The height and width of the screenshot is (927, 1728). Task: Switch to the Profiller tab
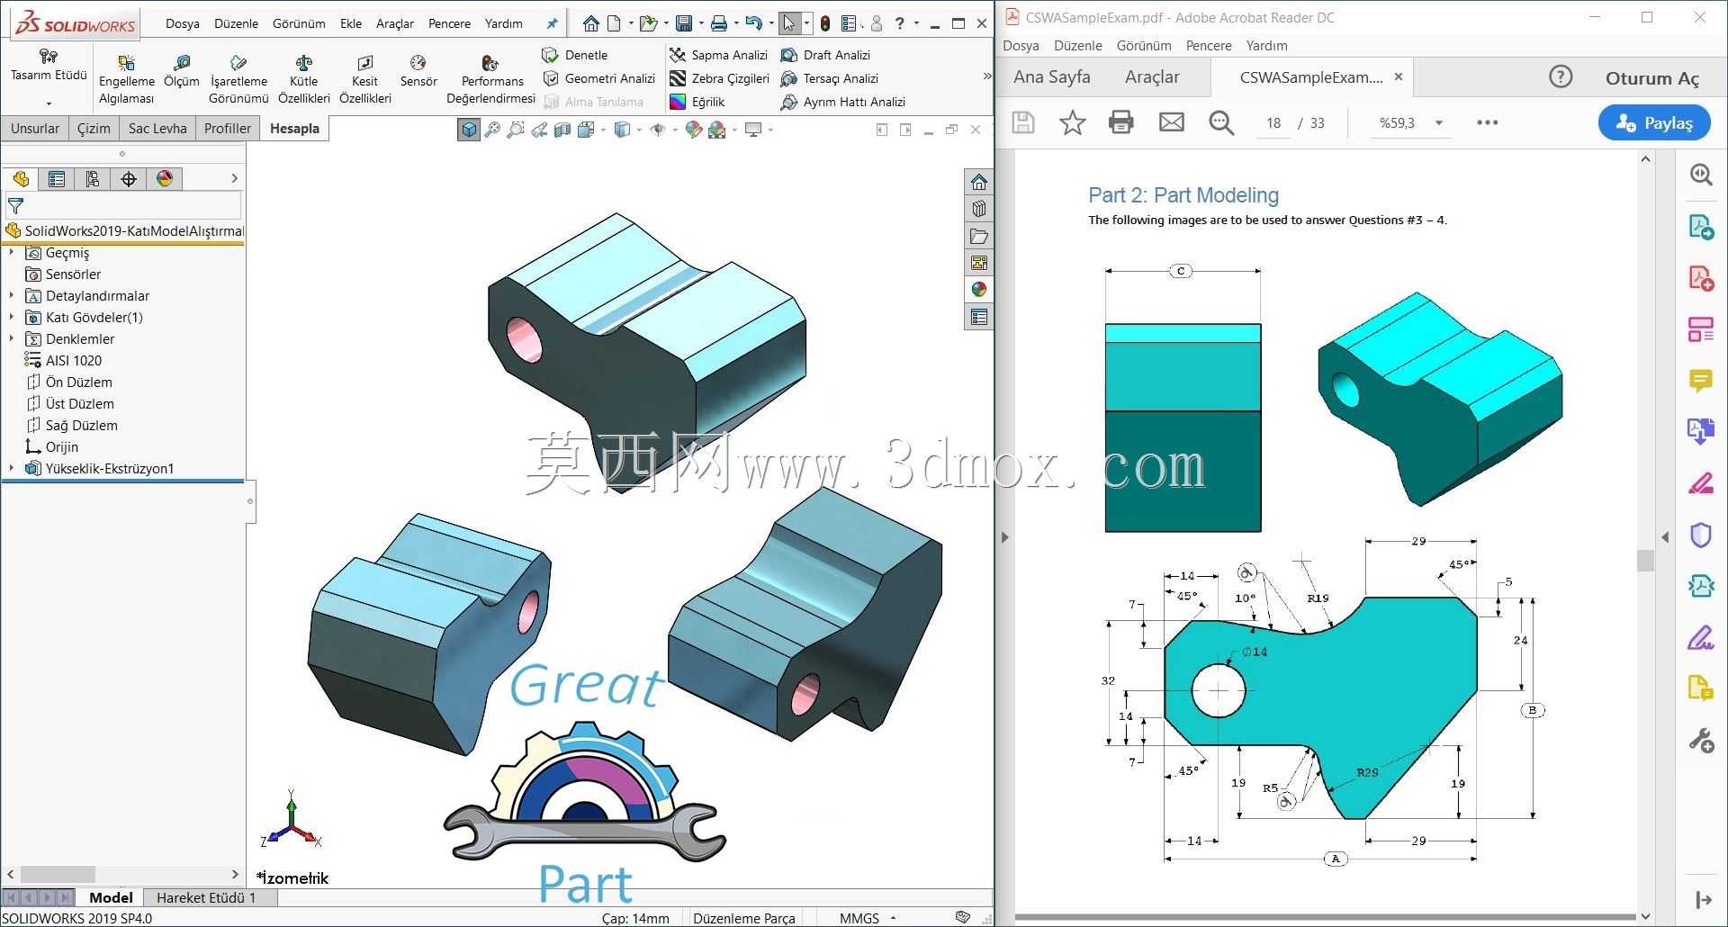(x=228, y=128)
